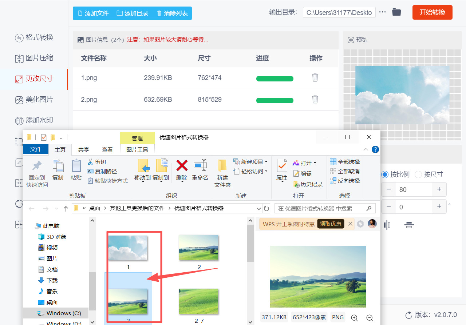The image size is (466, 325).
Task: Open the 美化图片 beautify image feature
Action: [34, 100]
